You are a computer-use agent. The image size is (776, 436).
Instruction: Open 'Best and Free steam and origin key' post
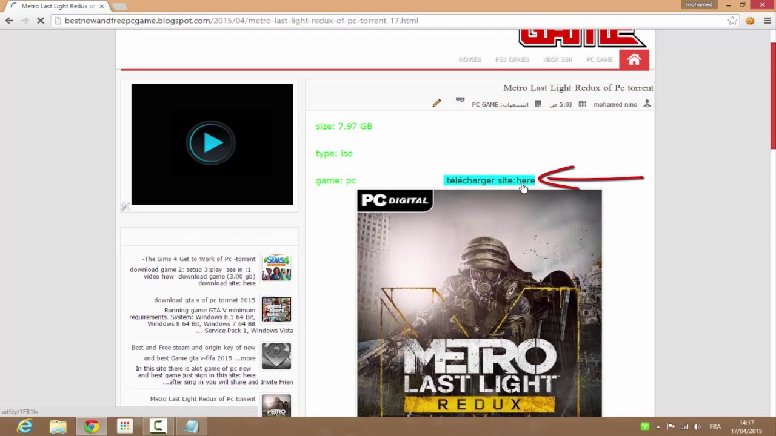coord(193,352)
